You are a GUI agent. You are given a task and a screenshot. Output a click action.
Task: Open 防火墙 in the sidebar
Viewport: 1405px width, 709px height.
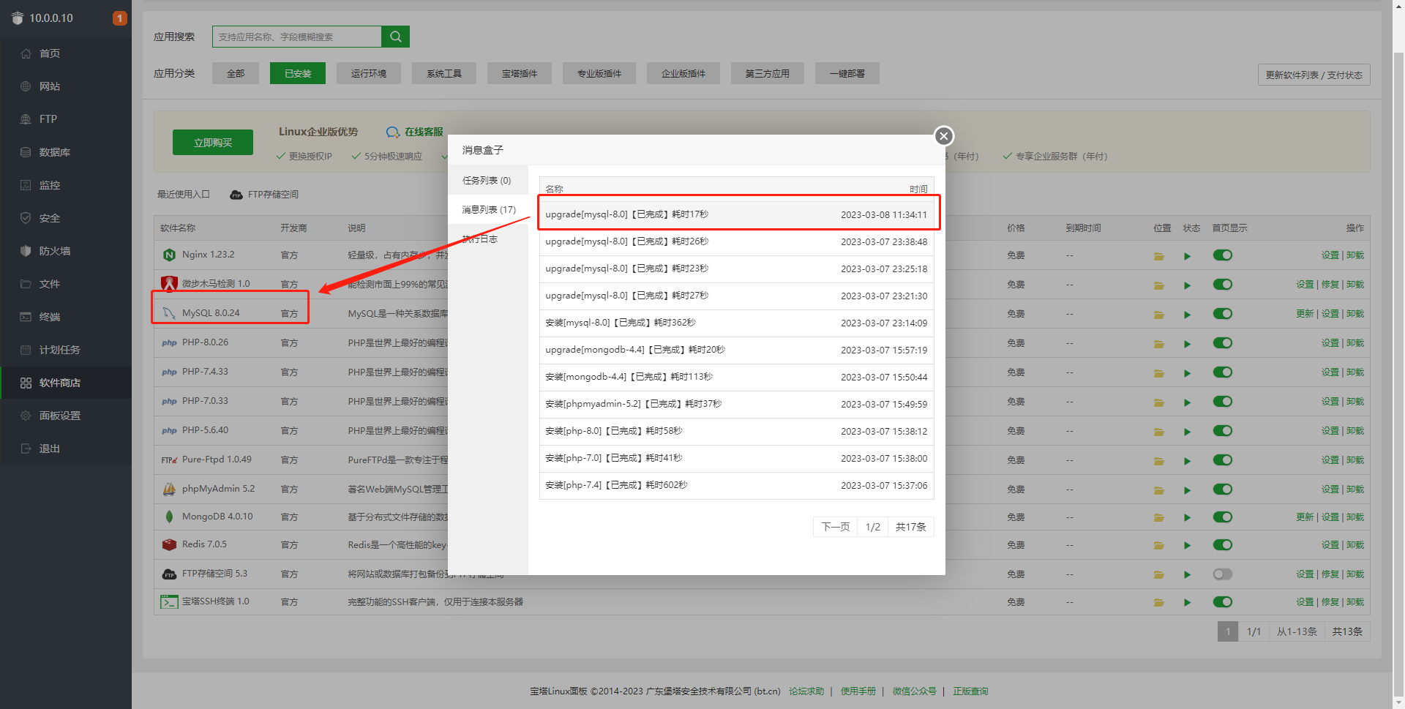(66, 251)
